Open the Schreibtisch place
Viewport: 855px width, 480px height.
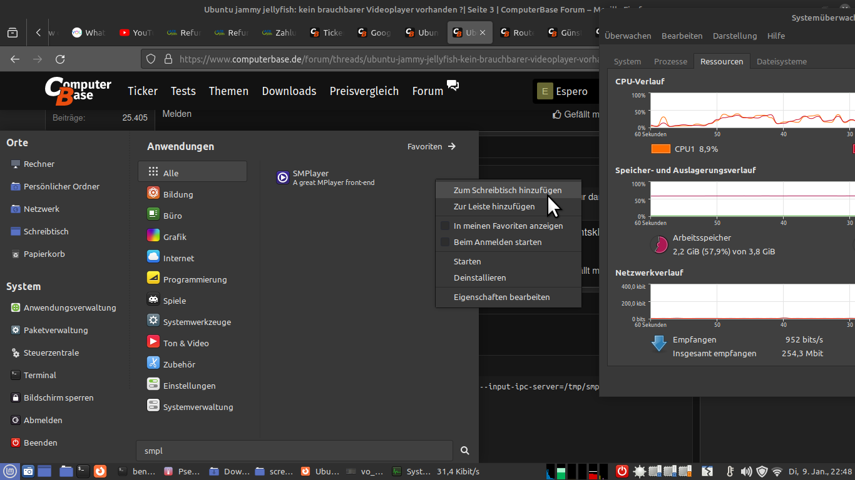coord(39,231)
